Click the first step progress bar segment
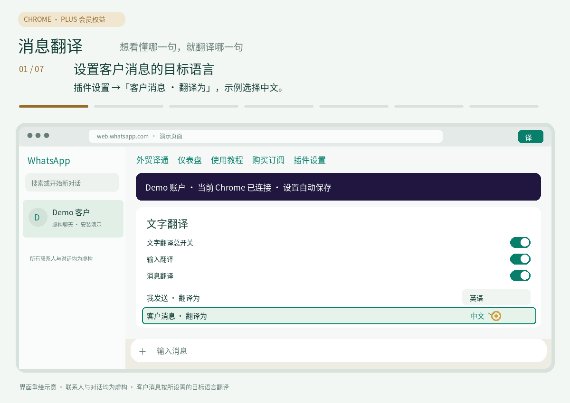Screen dimensions: 570x403 pyautogui.click(x=54, y=106)
